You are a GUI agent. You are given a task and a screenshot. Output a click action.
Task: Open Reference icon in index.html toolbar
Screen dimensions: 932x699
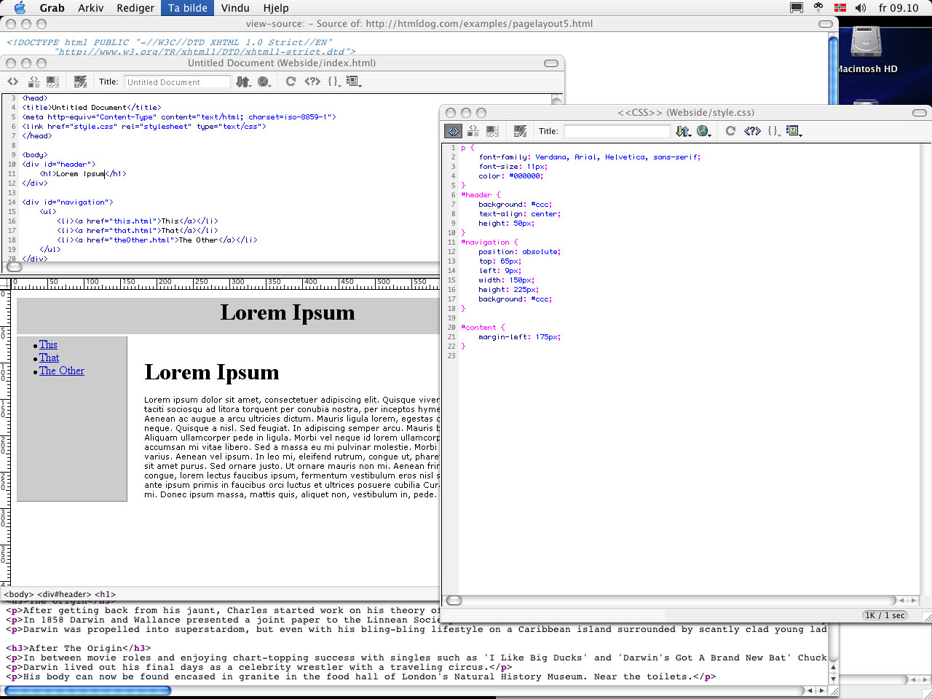pyautogui.click(x=312, y=82)
